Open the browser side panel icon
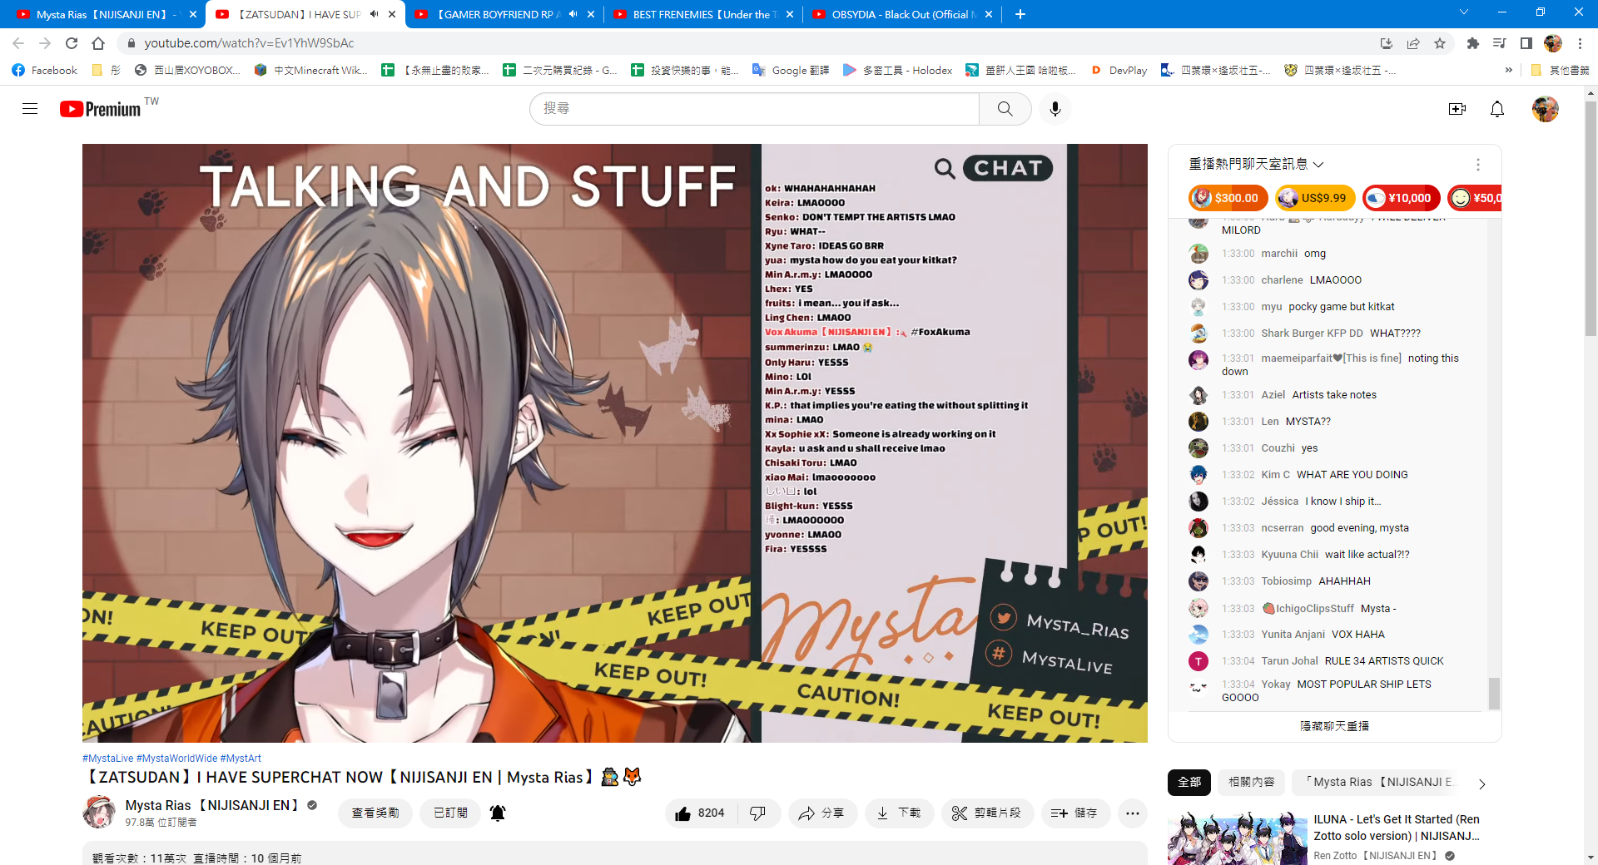 pyautogui.click(x=1526, y=43)
